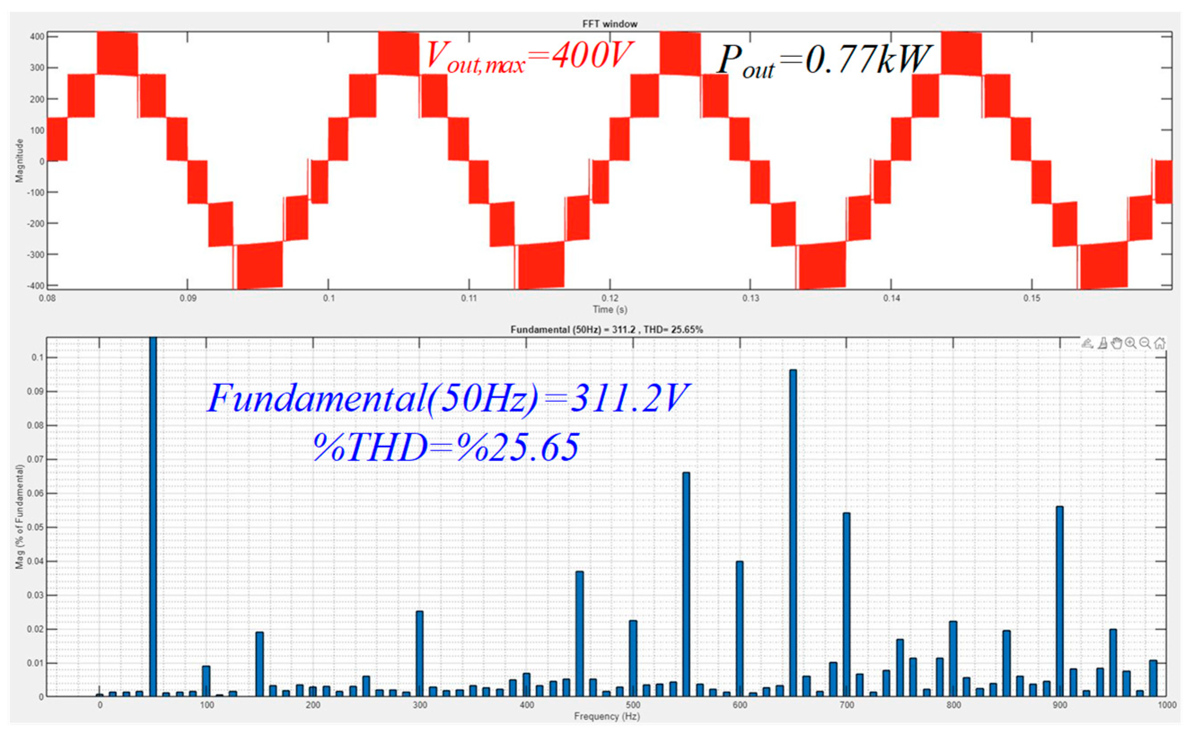1190x734 pixels.
Task: Click the 'Time (s)' axis label
Action: (609, 309)
